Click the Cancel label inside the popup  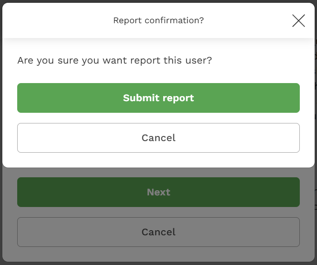[158, 138]
